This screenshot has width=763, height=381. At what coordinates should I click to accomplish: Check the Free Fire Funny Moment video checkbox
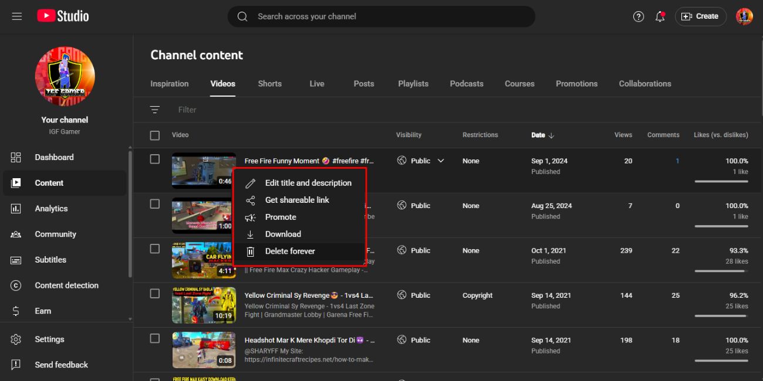tap(154, 160)
